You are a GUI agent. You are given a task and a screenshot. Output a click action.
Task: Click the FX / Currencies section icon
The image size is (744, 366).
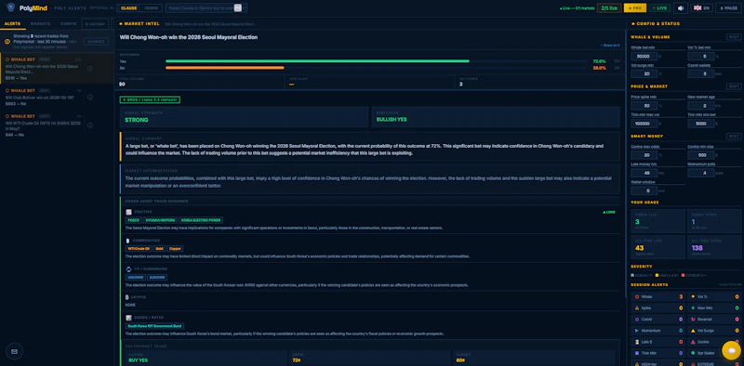128,268
